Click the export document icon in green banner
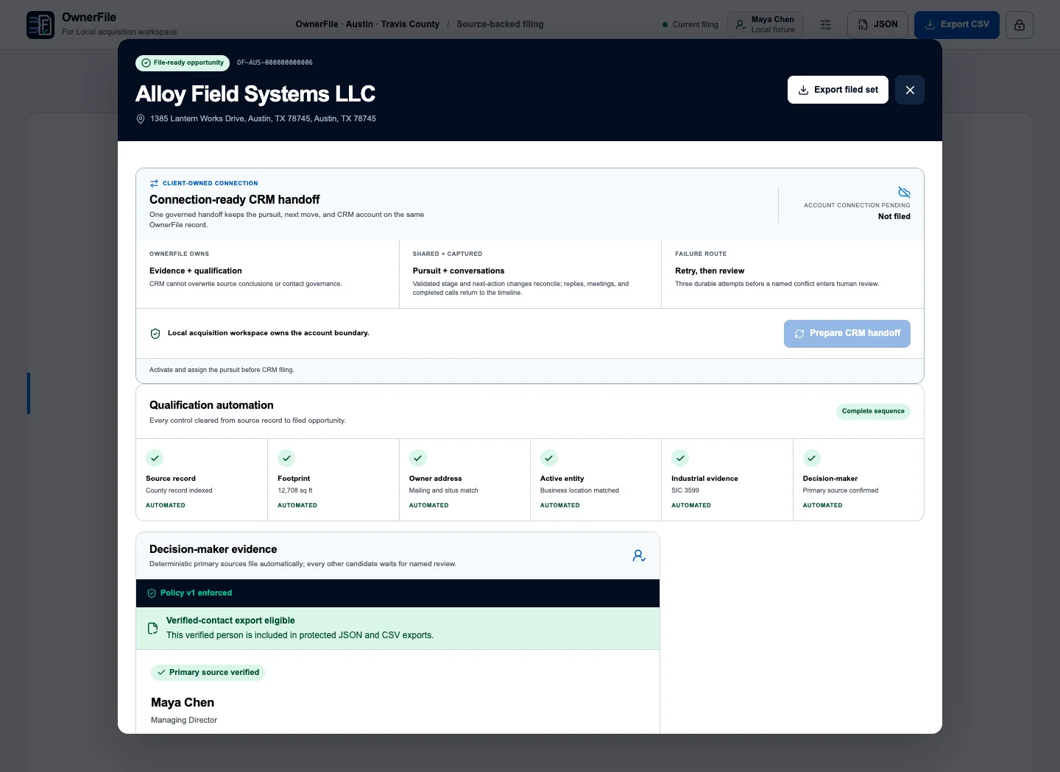1060x772 pixels. pyautogui.click(x=153, y=629)
